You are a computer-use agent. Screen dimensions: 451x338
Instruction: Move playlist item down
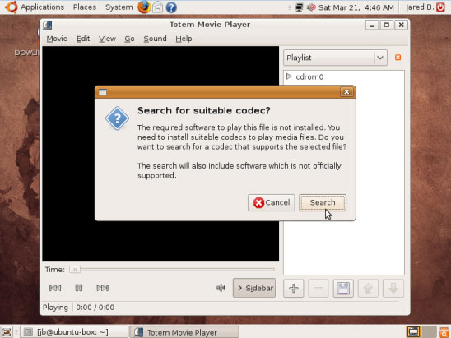tap(393, 289)
